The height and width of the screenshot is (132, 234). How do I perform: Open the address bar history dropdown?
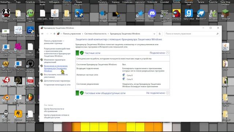click(154, 34)
